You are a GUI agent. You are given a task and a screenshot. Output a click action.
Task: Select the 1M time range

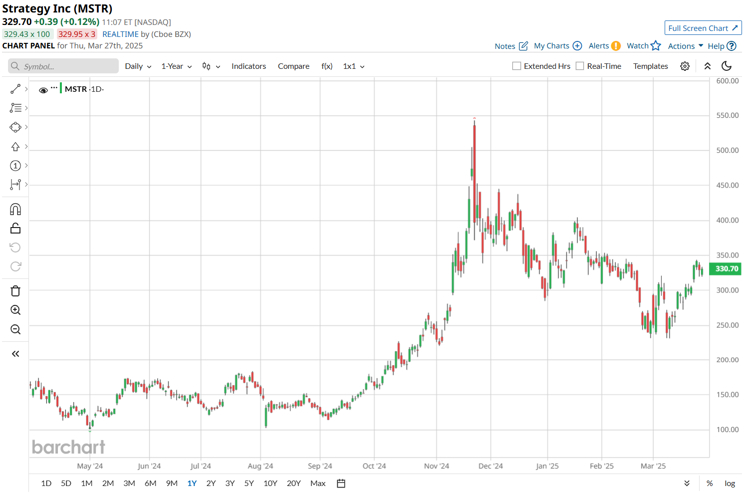coord(87,484)
